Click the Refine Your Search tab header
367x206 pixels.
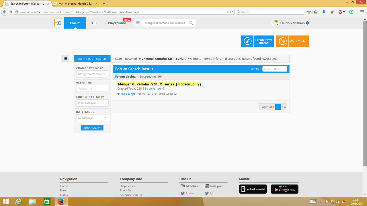(x=92, y=59)
